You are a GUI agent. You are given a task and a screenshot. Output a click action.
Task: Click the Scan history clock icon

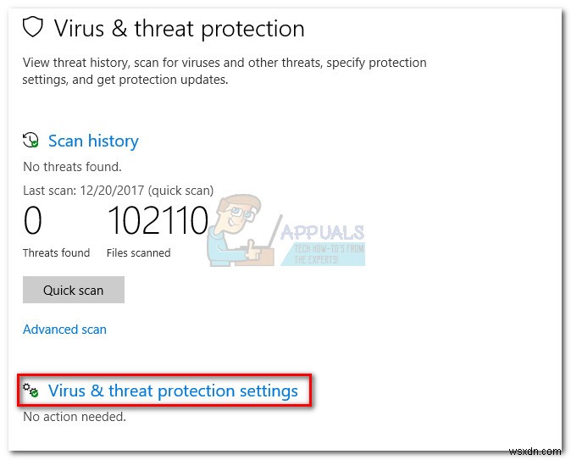pos(31,141)
